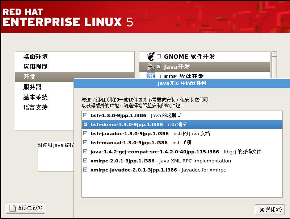This screenshot has height=219, width=290.
Task: Click the '对使用 Java 编程' description box
Action: tap(56, 157)
